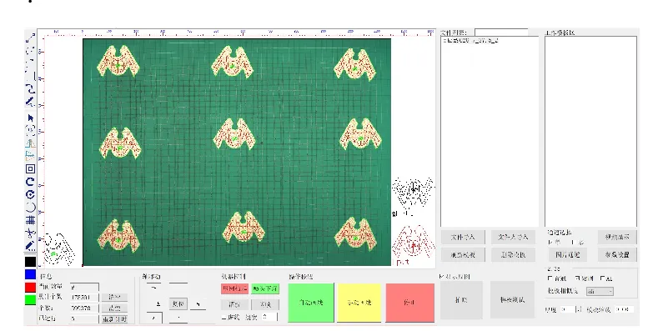The width and height of the screenshot is (663, 331).
Task: Select the pencil edit icon above color swatches
Action: tap(31, 246)
